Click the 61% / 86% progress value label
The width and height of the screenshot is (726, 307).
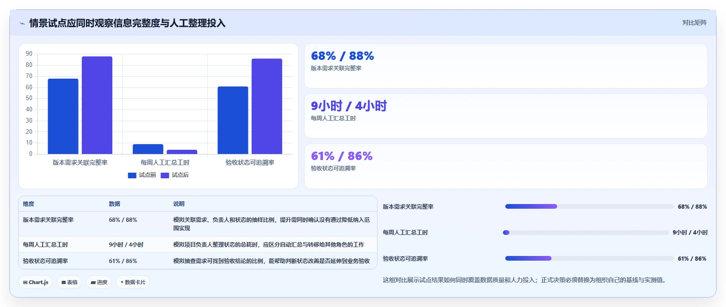pos(692,259)
